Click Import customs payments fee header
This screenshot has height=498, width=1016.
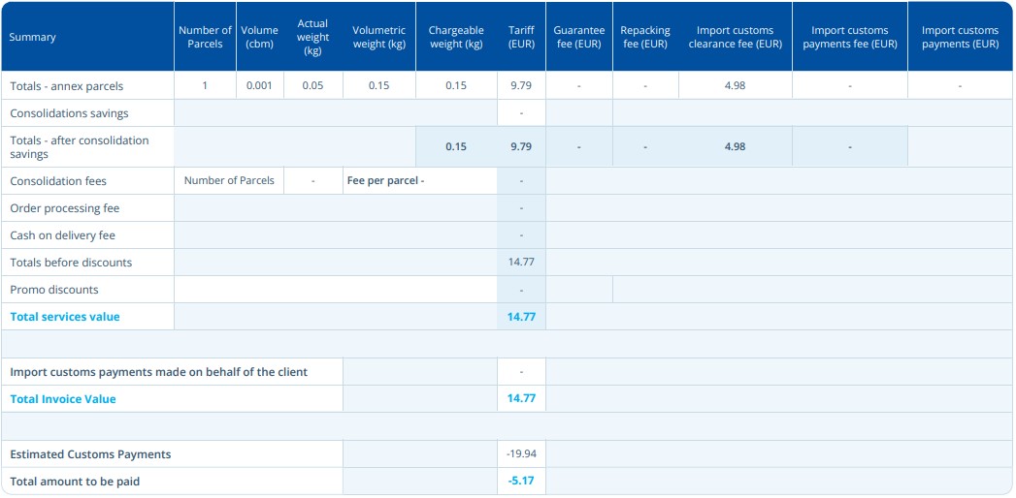849,38
